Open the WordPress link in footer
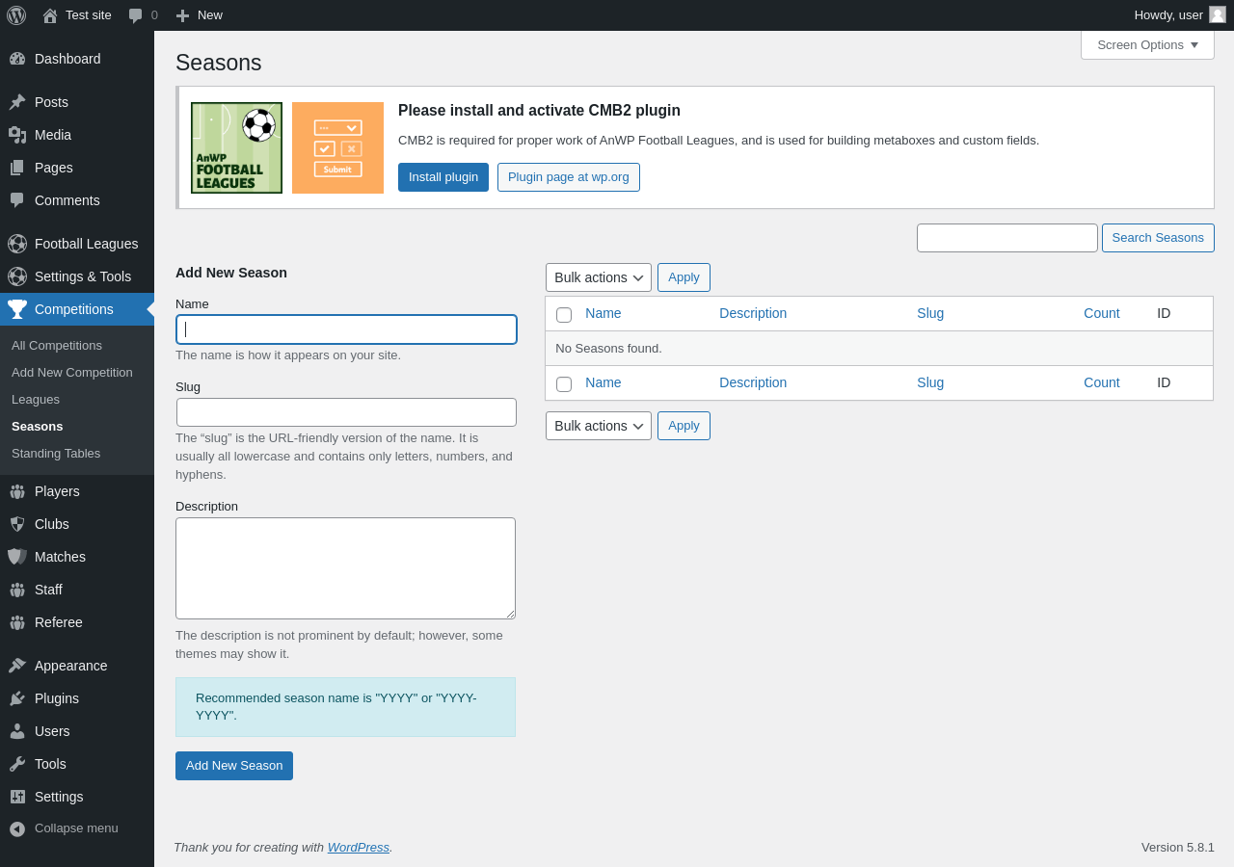Image resolution: width=1234 pixels, height=867 pixels. [x=358, y=847]
